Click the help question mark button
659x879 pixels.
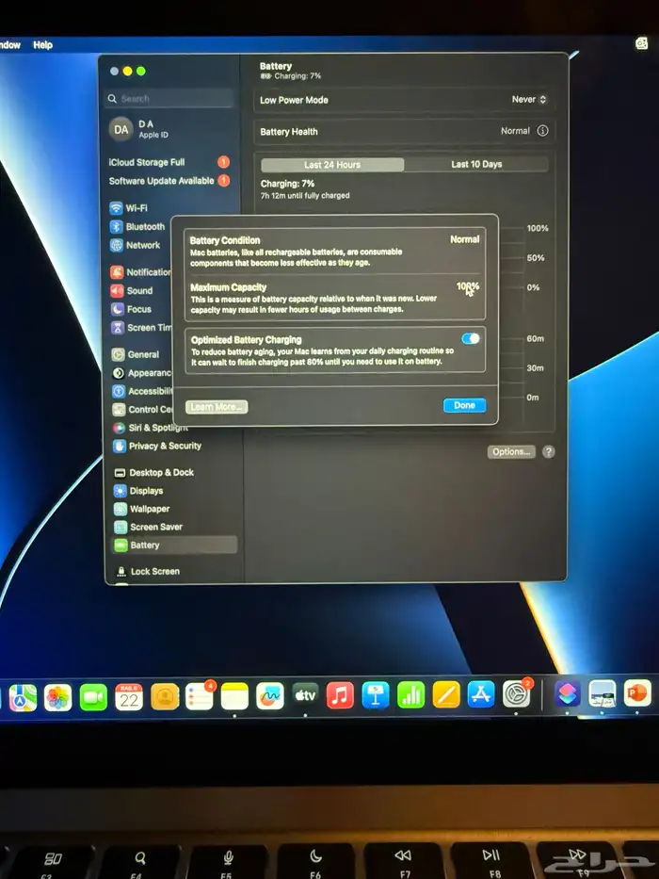click(x=548, y=452)
